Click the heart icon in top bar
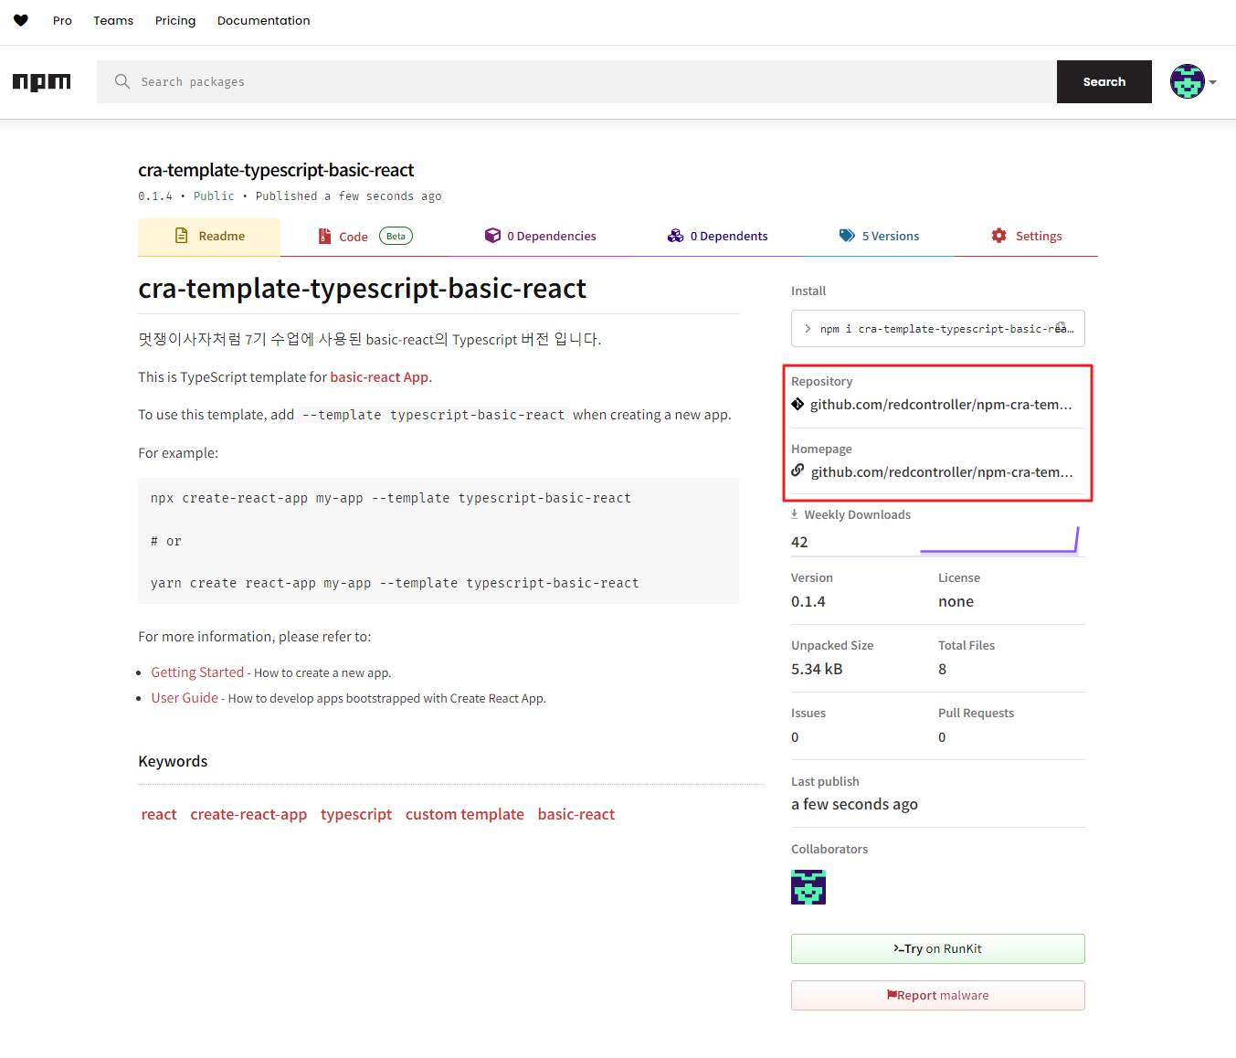Viewport: 1236px width, 1058px height. click(21, 20)
